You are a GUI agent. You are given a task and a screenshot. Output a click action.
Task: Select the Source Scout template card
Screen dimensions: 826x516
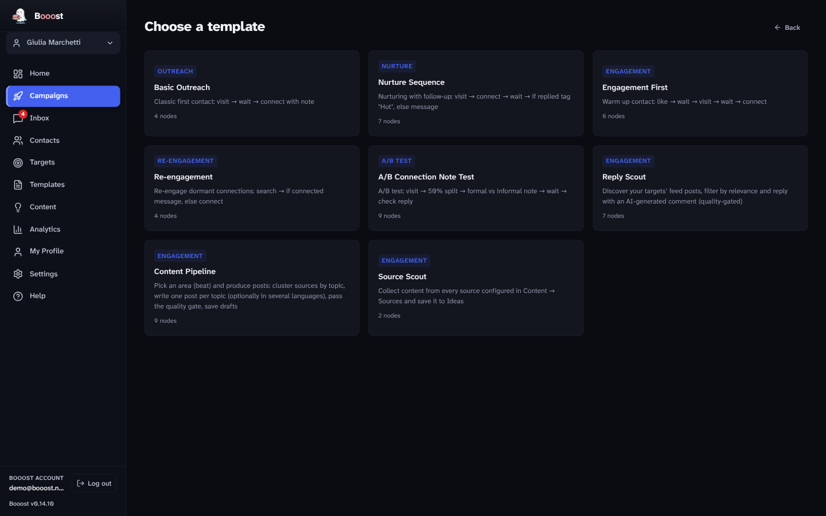coord(476,288)
